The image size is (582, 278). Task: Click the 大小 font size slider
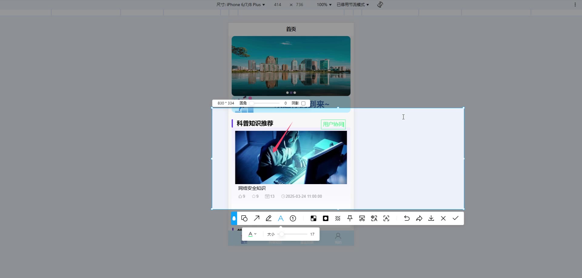(x=293, y=234)
